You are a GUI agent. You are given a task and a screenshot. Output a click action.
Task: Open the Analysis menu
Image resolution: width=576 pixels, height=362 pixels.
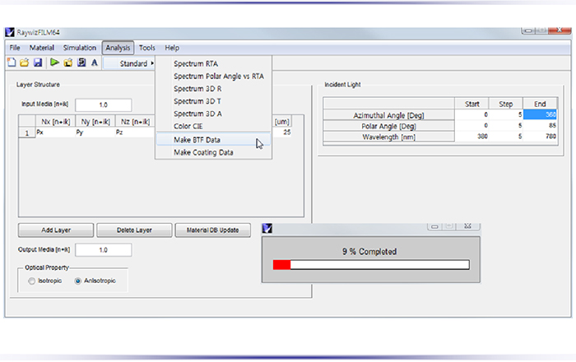pyautogui.click(x=118, y=48)
